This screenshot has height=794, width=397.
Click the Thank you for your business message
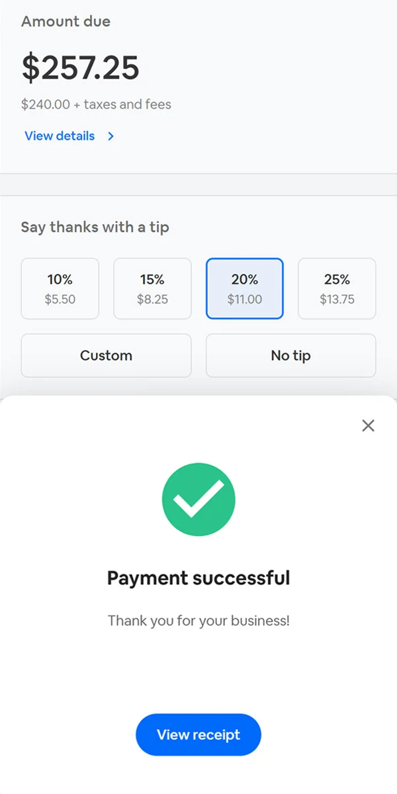click(198, 621)
